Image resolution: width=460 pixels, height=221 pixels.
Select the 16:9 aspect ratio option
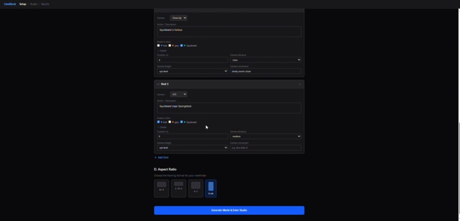point(162,188)
